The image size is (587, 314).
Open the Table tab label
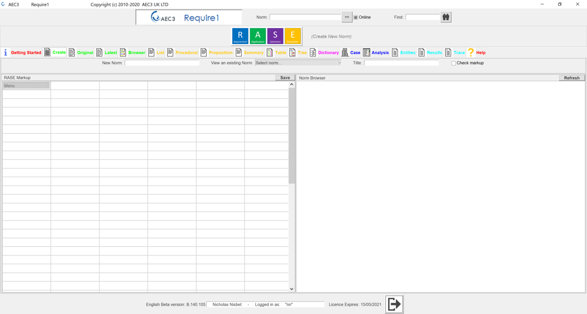tap(281, 53)
